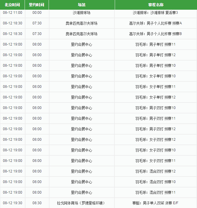Select 羽毛球 混合双打 预赛10 entry
The image size is (197, 208).
pos(155,182)
